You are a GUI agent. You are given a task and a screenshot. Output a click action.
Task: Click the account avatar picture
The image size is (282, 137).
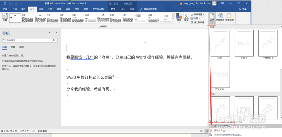tap(214, 3)
